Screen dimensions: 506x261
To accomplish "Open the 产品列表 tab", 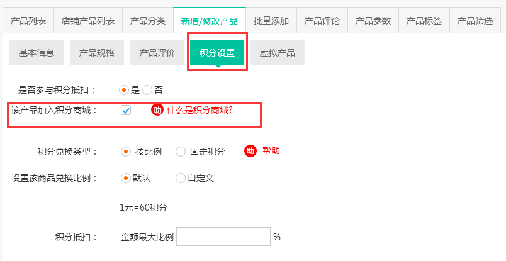I will [28, 21].
